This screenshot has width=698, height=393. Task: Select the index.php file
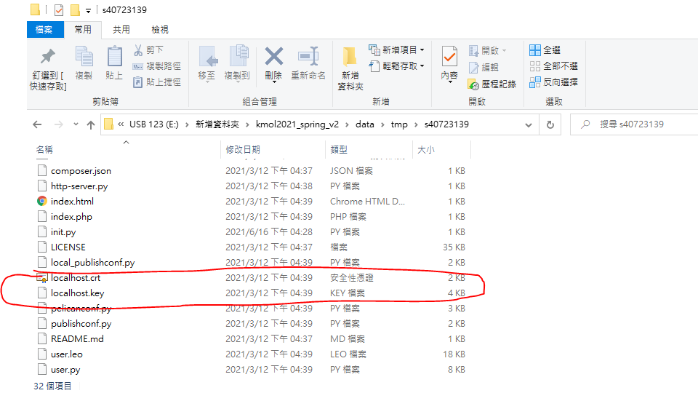(71, 217)
